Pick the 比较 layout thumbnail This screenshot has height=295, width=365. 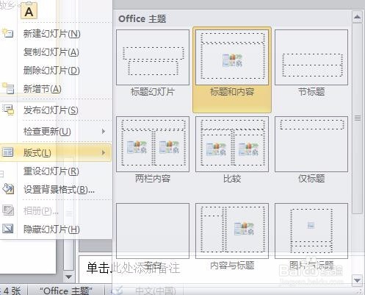(232, 144)
